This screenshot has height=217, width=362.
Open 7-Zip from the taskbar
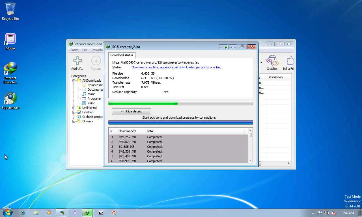[x=101, y=213]
